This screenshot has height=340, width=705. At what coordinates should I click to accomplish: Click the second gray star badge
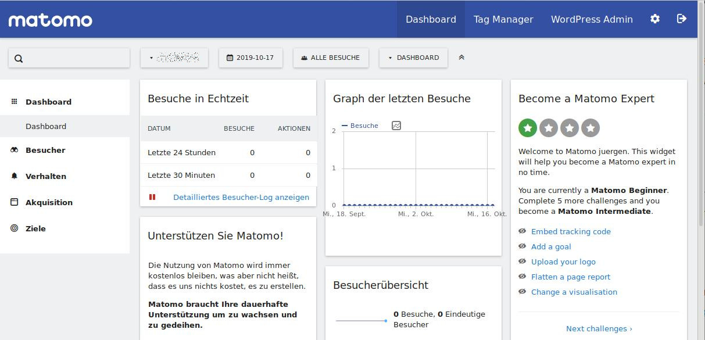click(549, 128)
